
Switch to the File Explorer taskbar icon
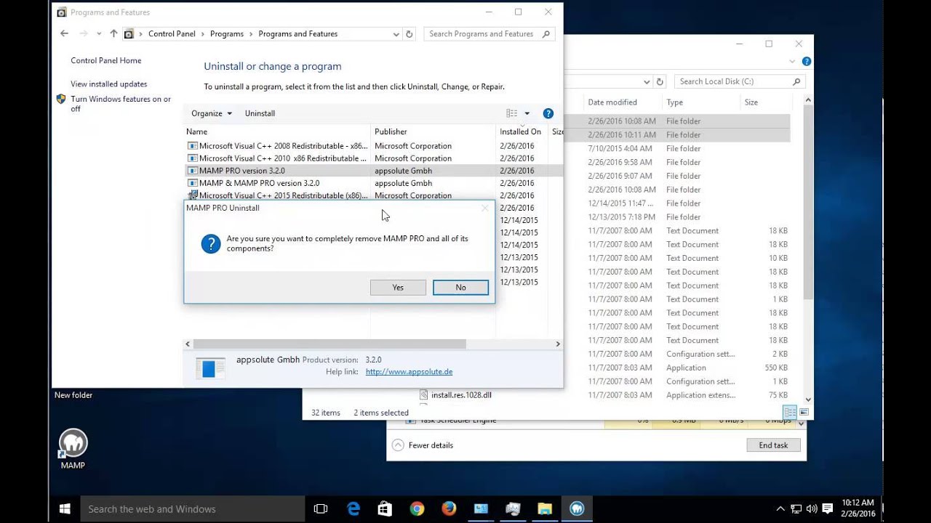pos(545,509)
